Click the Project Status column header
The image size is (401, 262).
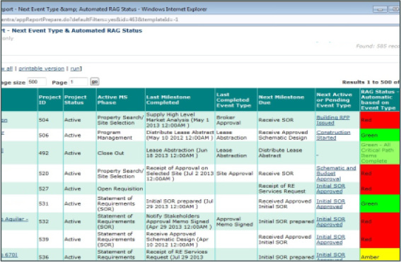coord(79,100)
